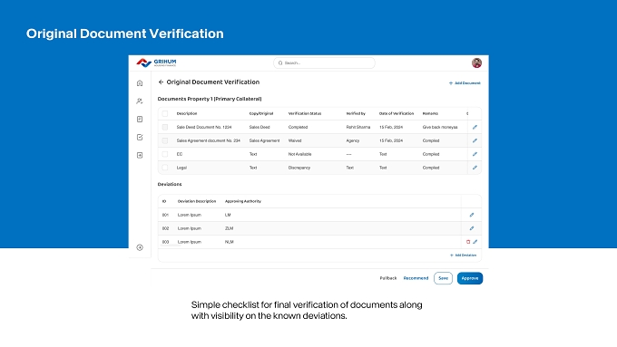617x347 pixels.
Task: Tick the select-all checkbox in the documents header
Action: coord(165,113)
